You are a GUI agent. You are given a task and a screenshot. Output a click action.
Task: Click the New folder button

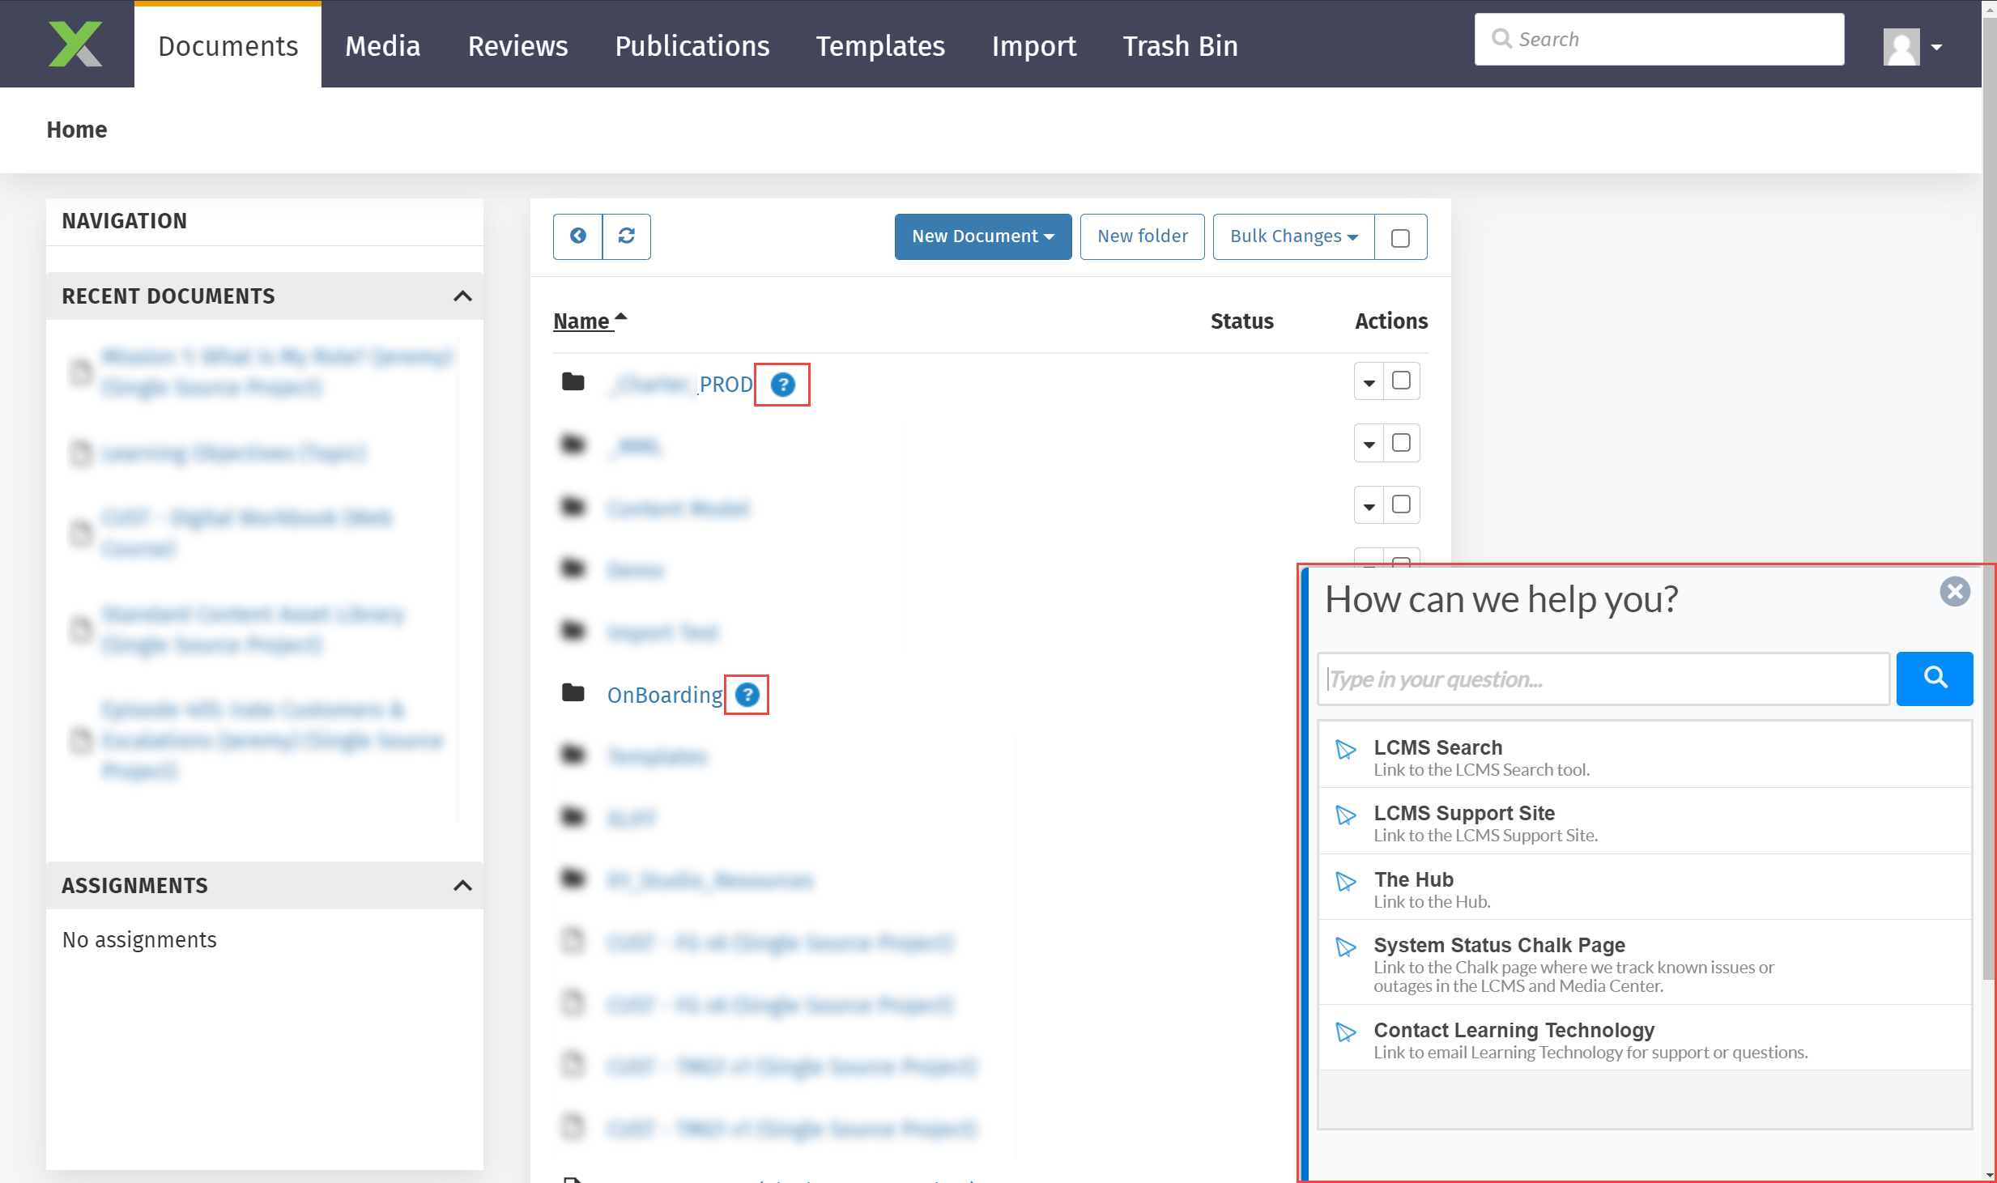click(1142, 236)
